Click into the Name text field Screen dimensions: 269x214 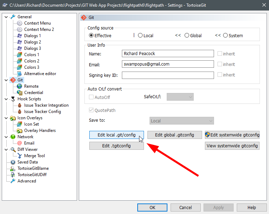(168, 53)
